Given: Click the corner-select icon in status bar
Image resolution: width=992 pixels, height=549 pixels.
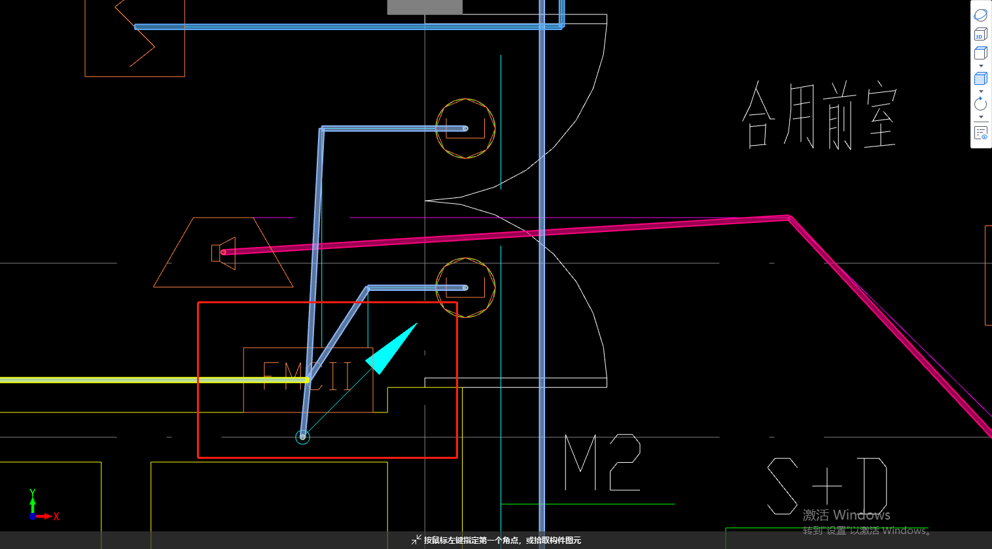Looking at the screenshot, I should 416,540.
